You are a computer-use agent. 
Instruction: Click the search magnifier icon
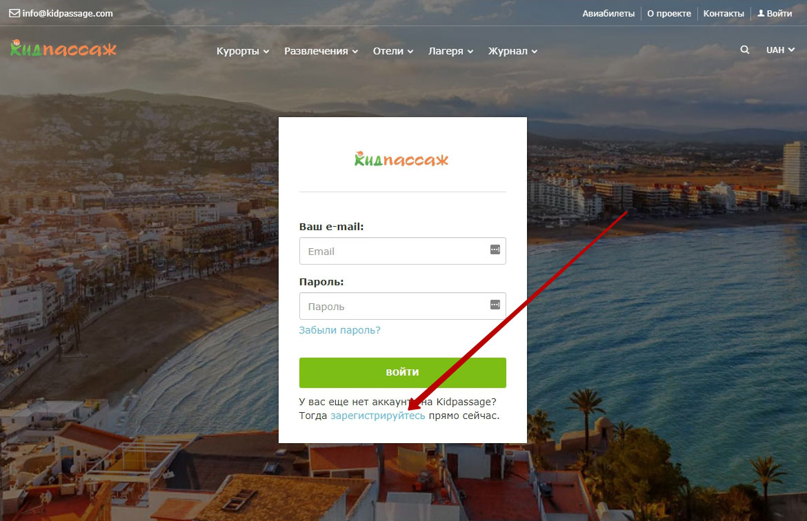(744, 50)
